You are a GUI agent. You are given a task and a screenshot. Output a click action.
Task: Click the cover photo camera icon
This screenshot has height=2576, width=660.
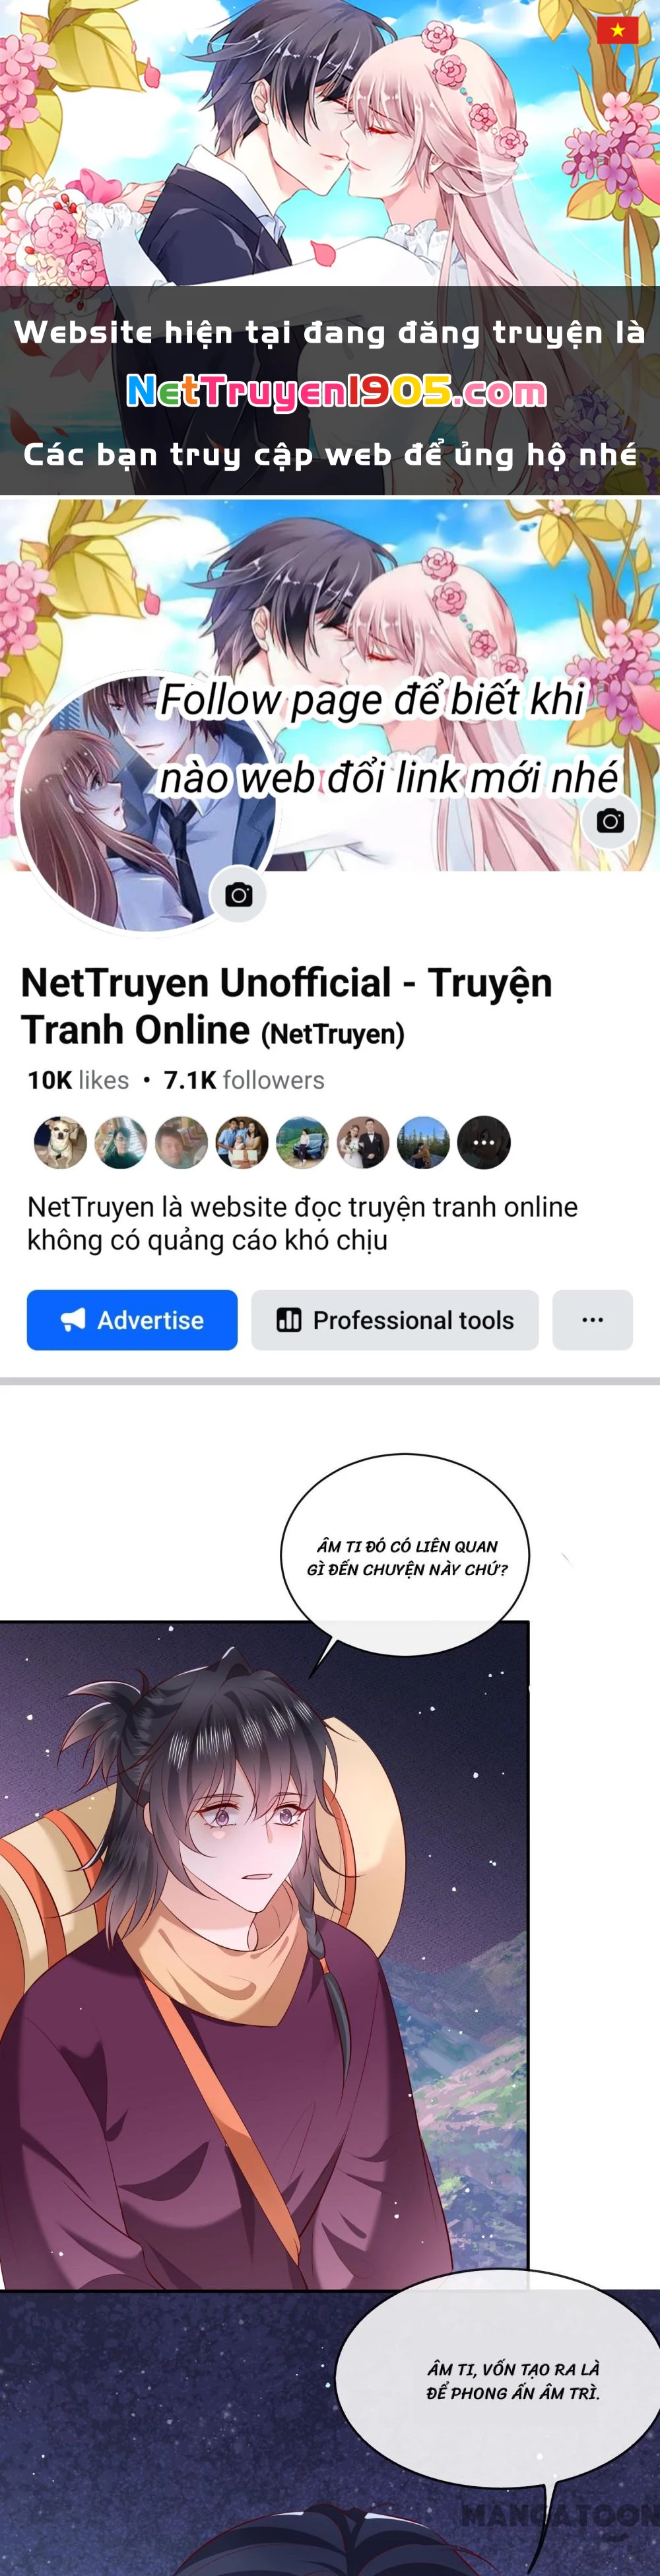click(610, 821)
